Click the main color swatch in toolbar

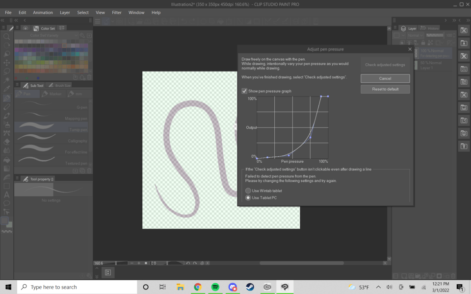click(5, 221)
